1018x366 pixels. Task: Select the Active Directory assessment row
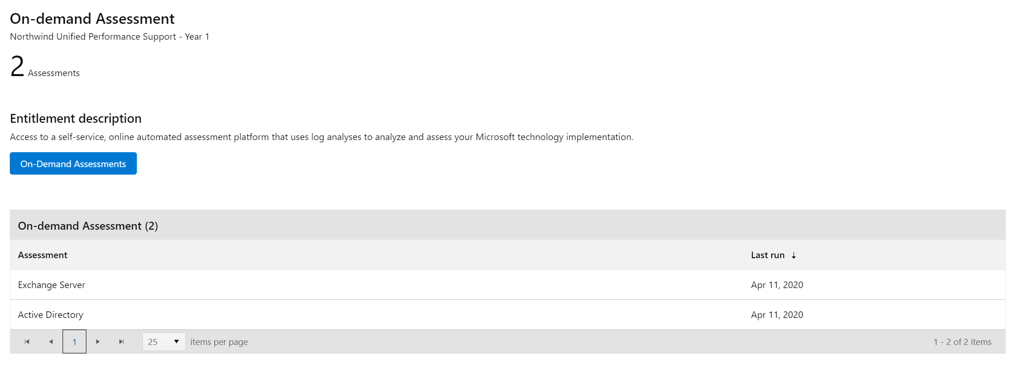(51, 315)
